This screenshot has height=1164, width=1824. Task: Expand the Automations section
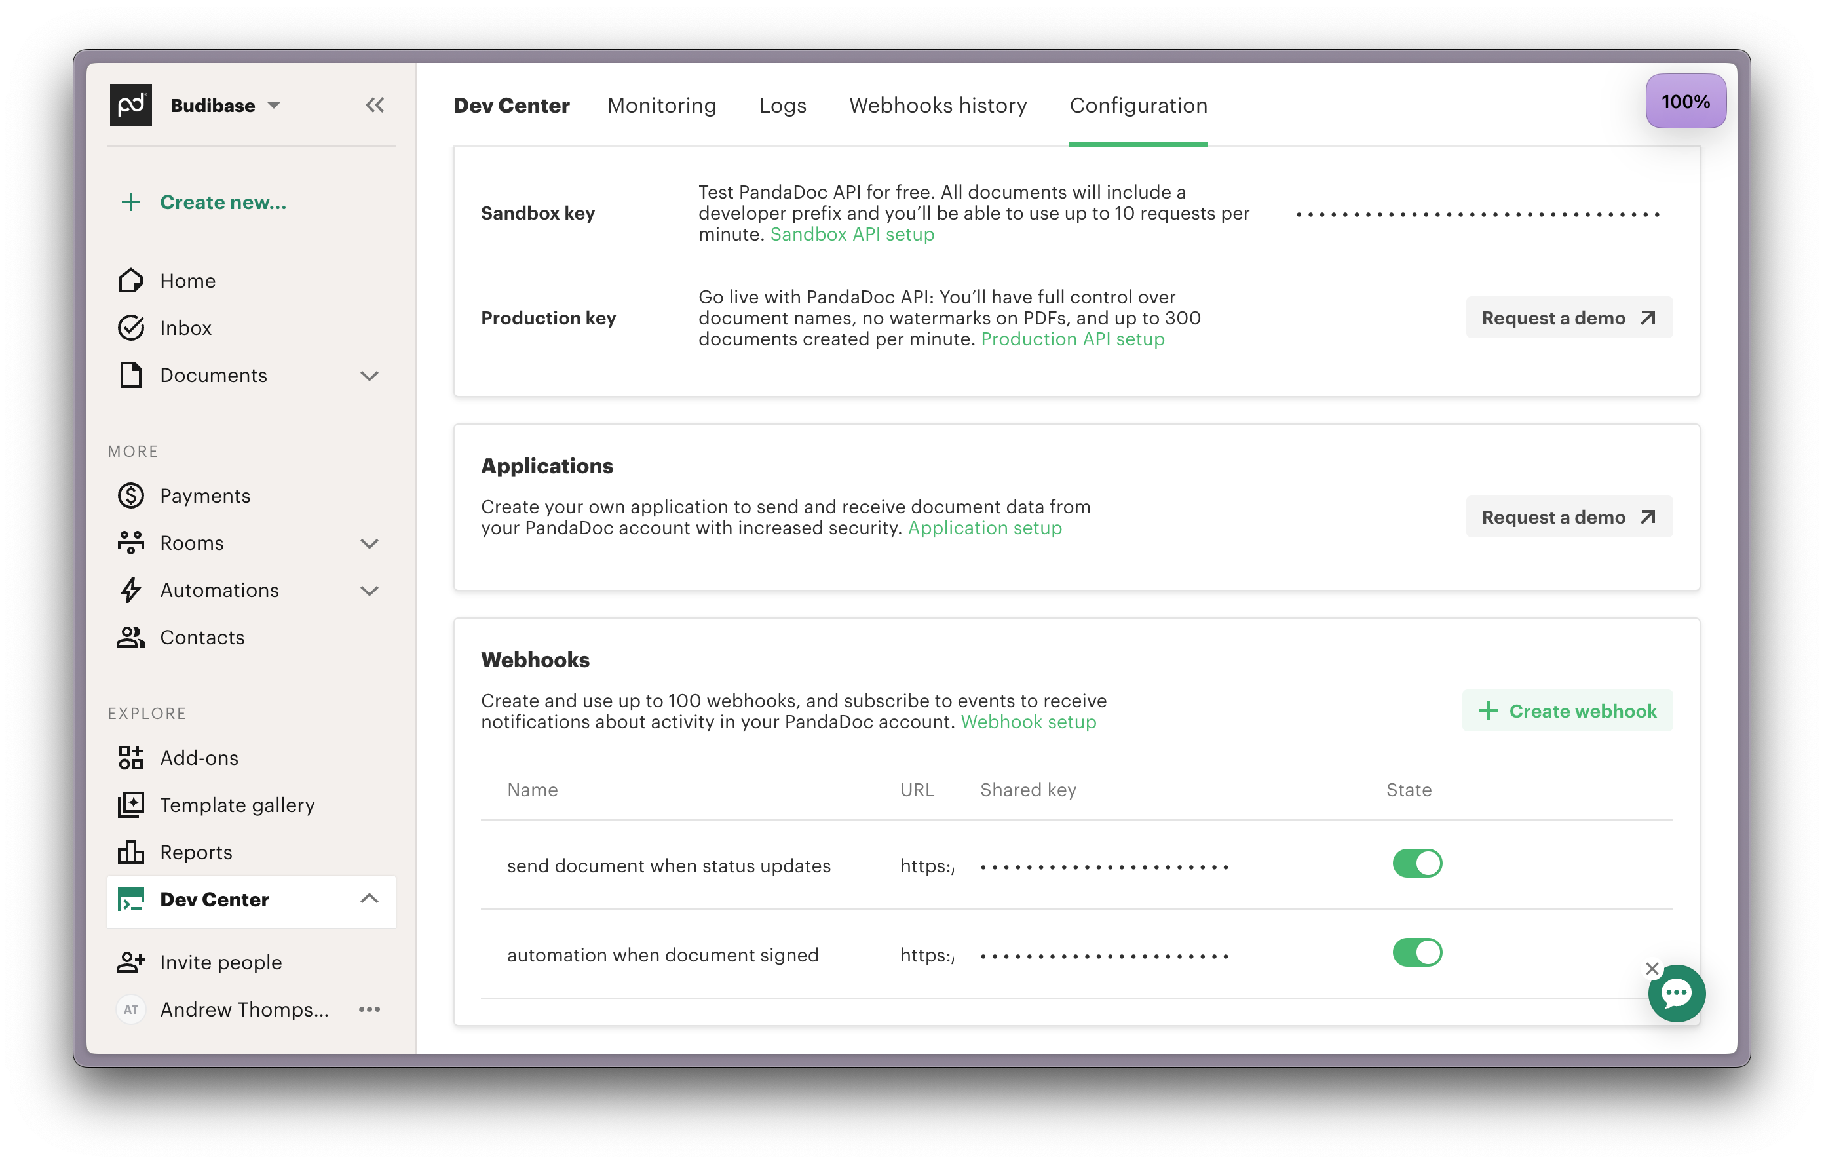click(370, 591)
